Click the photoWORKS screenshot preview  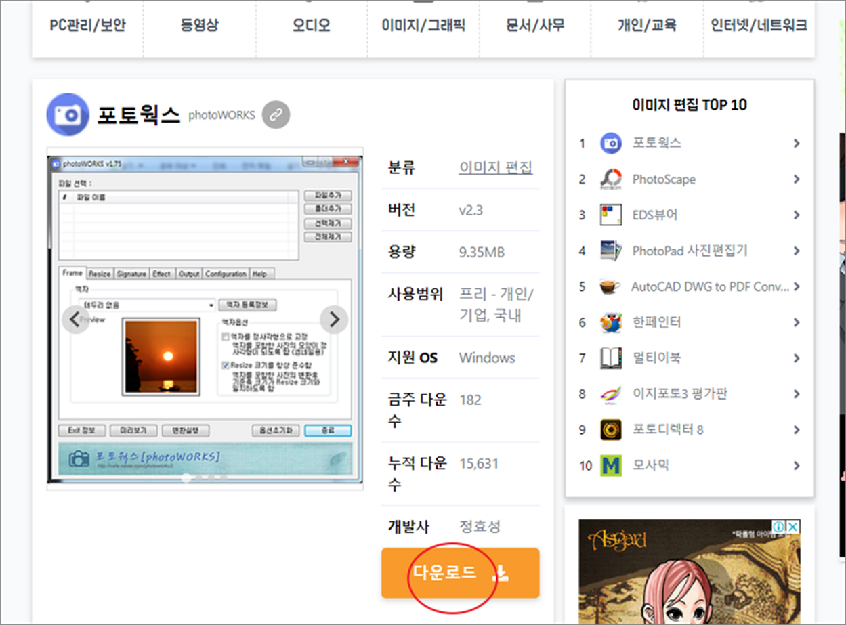tap(205, 319)
